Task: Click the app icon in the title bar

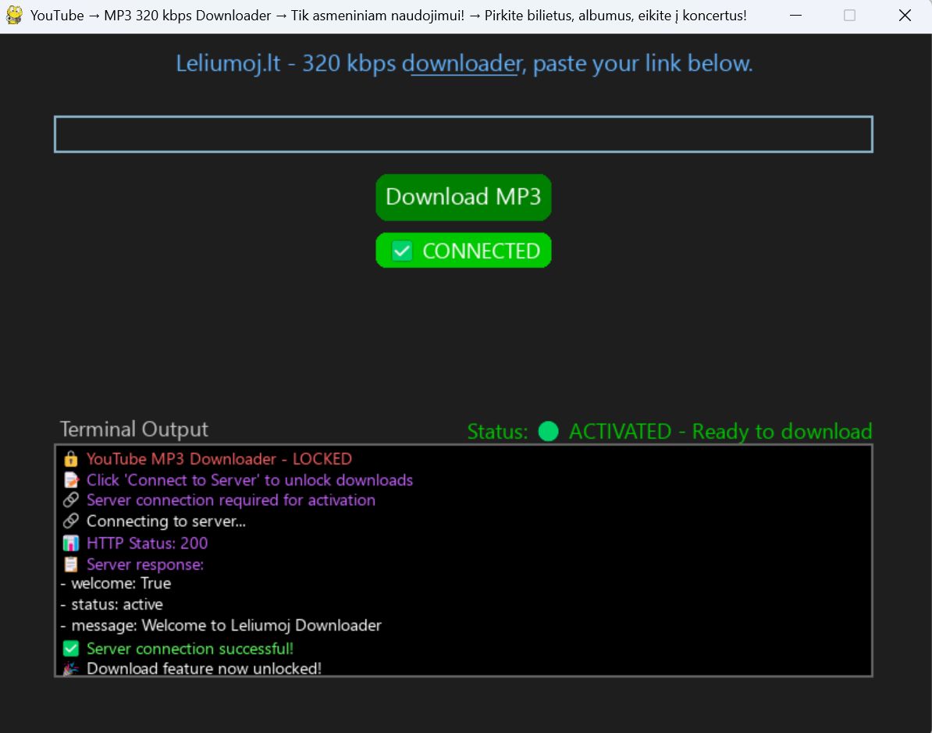Action: tap(14, 15)
